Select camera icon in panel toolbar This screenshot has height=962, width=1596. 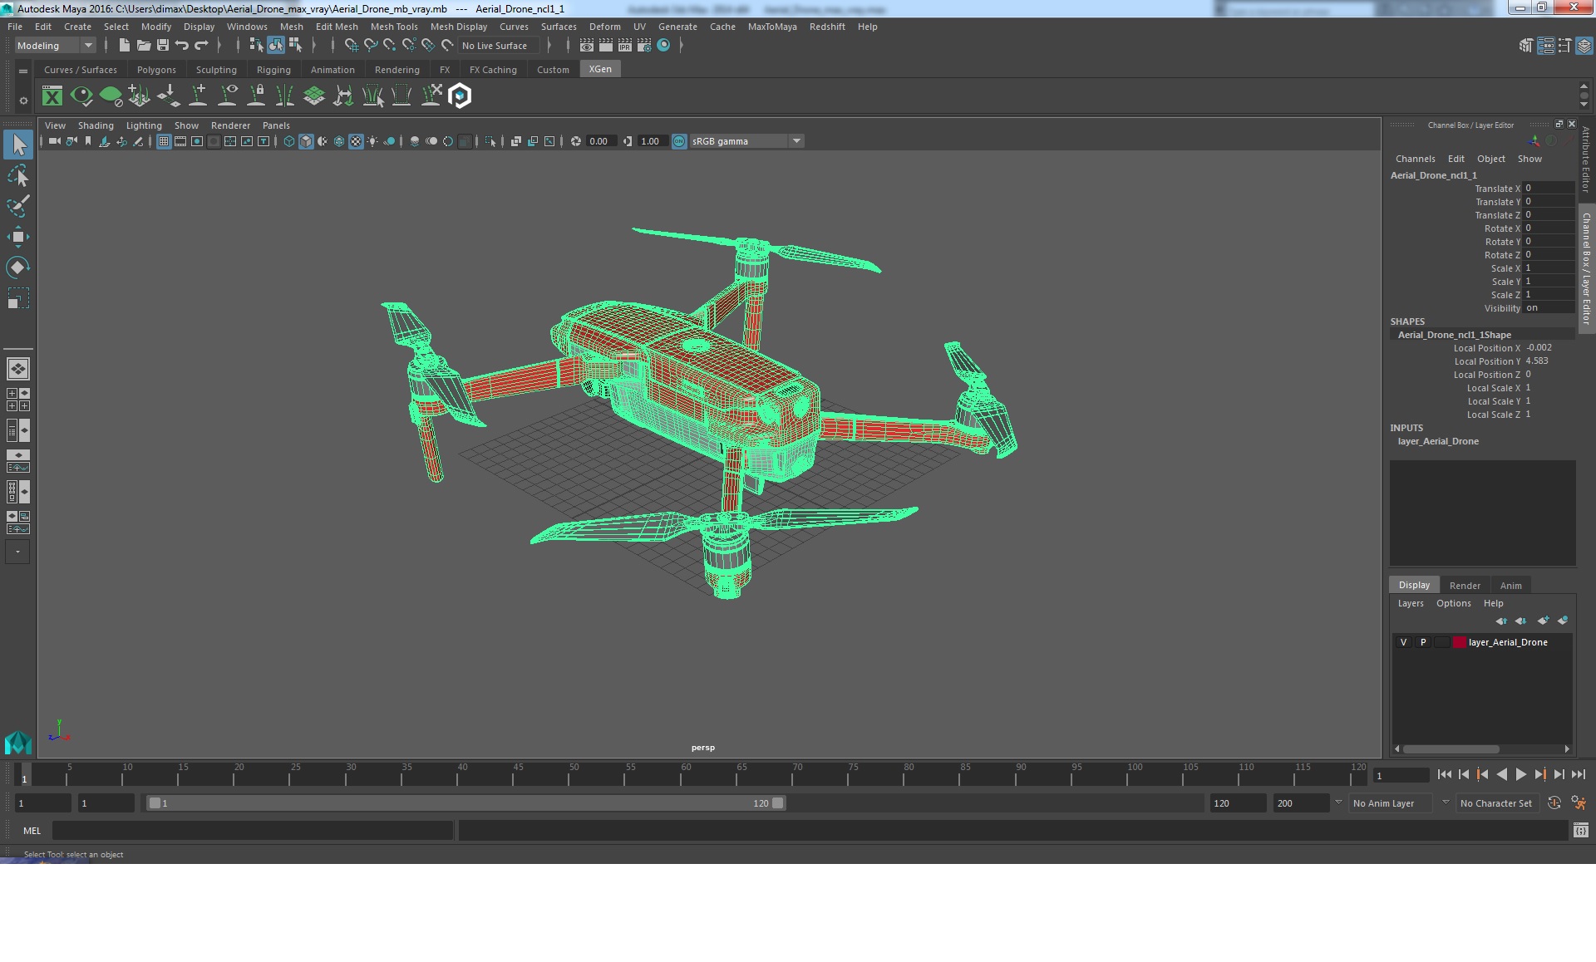click(x=54, y=141)
